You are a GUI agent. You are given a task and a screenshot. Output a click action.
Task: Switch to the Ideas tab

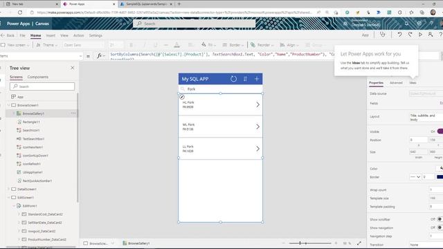tap(413, 83)
